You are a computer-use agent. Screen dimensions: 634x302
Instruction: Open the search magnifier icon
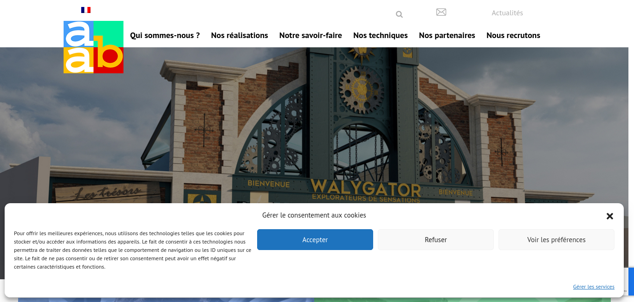(x=399, y=14)
